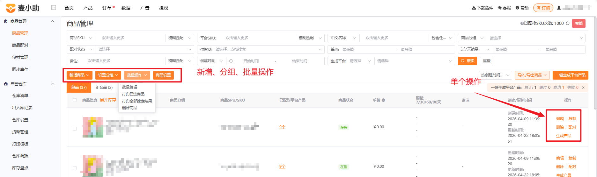Open the 近7天销量 dropdown

point(475,49)
